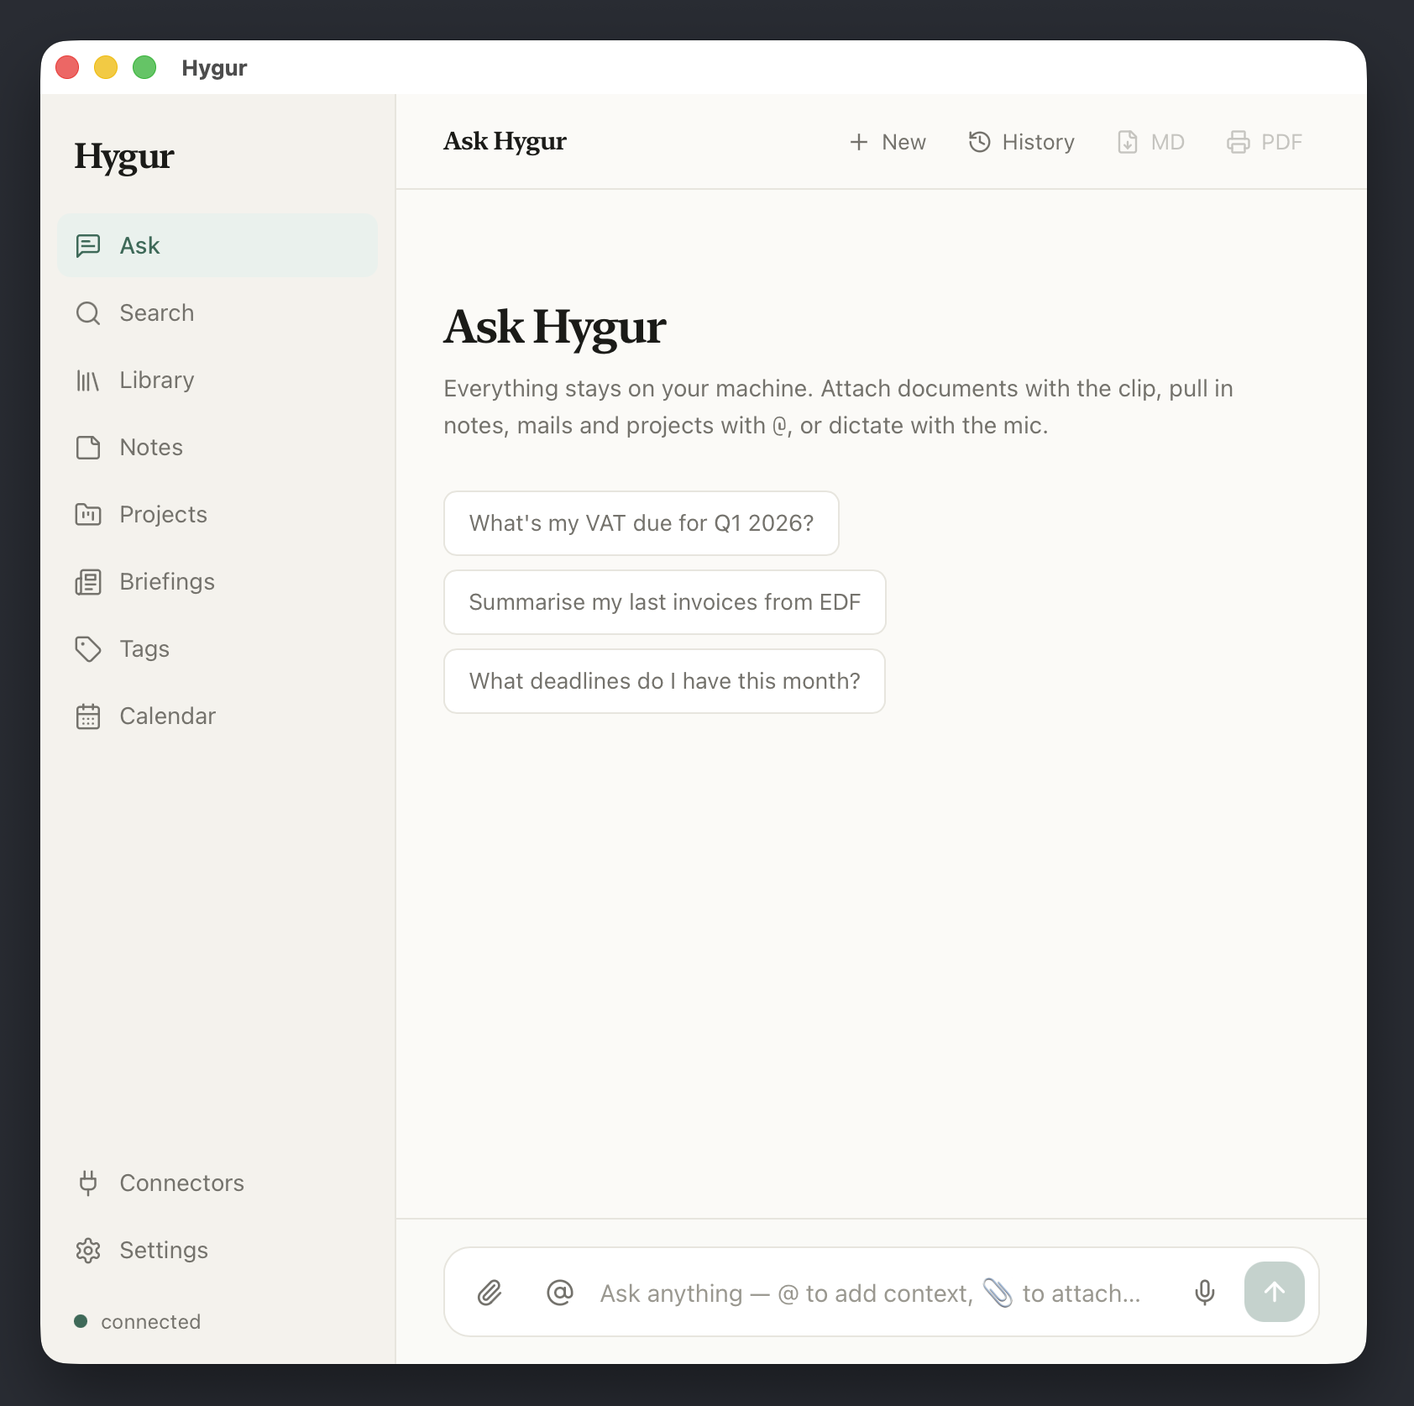The image size is (1414, 1406).
Task: Send message with the arrow-up button
Action: 1275,1292
